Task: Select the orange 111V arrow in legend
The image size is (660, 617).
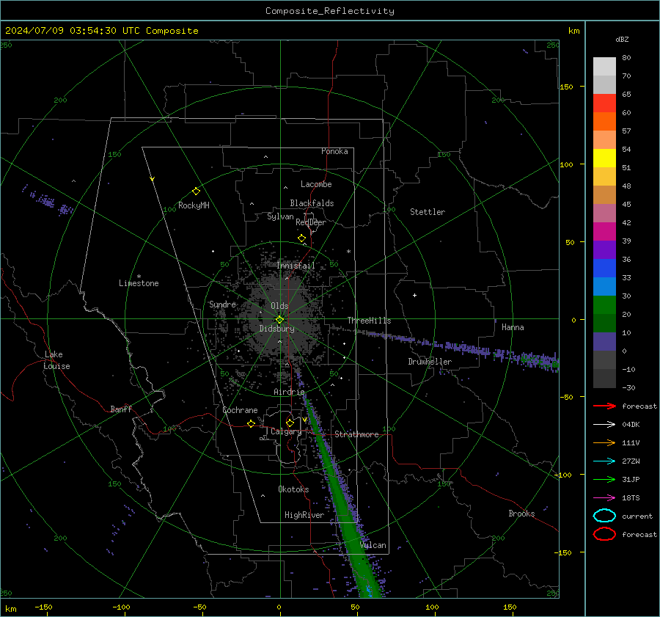Action: [x=604, y=442]
